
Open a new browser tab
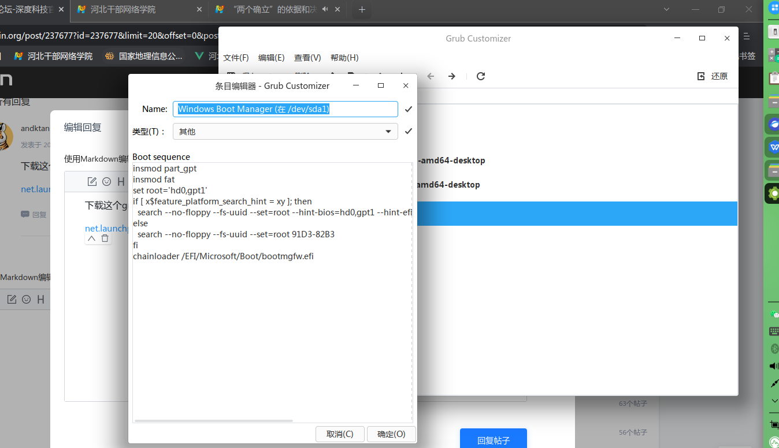(362, 10)
